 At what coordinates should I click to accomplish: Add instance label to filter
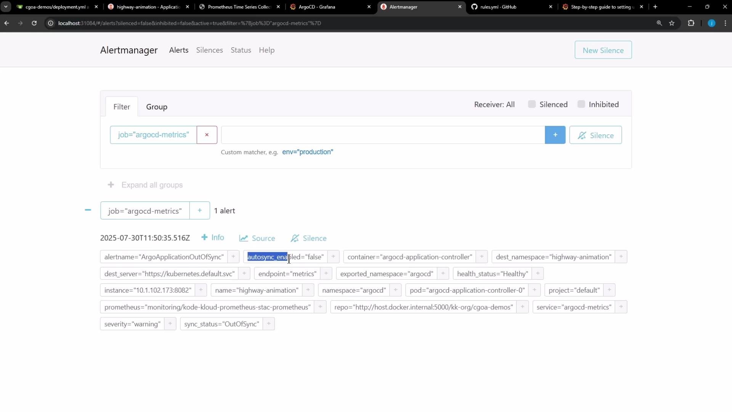tap(201, 290)
